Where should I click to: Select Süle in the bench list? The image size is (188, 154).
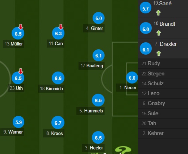click(x=163, y=113)
